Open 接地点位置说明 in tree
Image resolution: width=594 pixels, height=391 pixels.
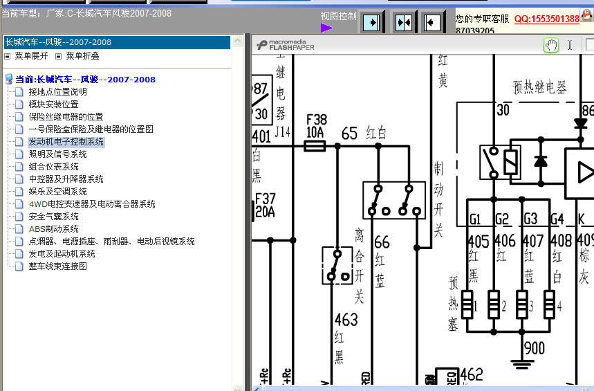pos(57,92)
